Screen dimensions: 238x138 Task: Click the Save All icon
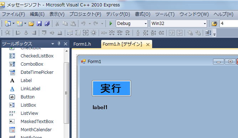tap(47, 24)
